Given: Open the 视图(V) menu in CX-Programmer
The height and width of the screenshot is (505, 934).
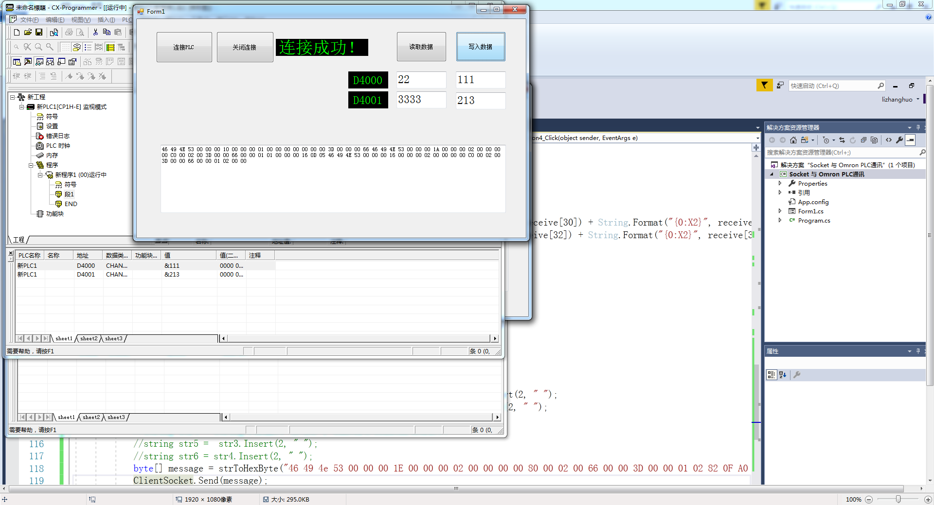Looking at the screenshot, I should click(x=81, y=20).
